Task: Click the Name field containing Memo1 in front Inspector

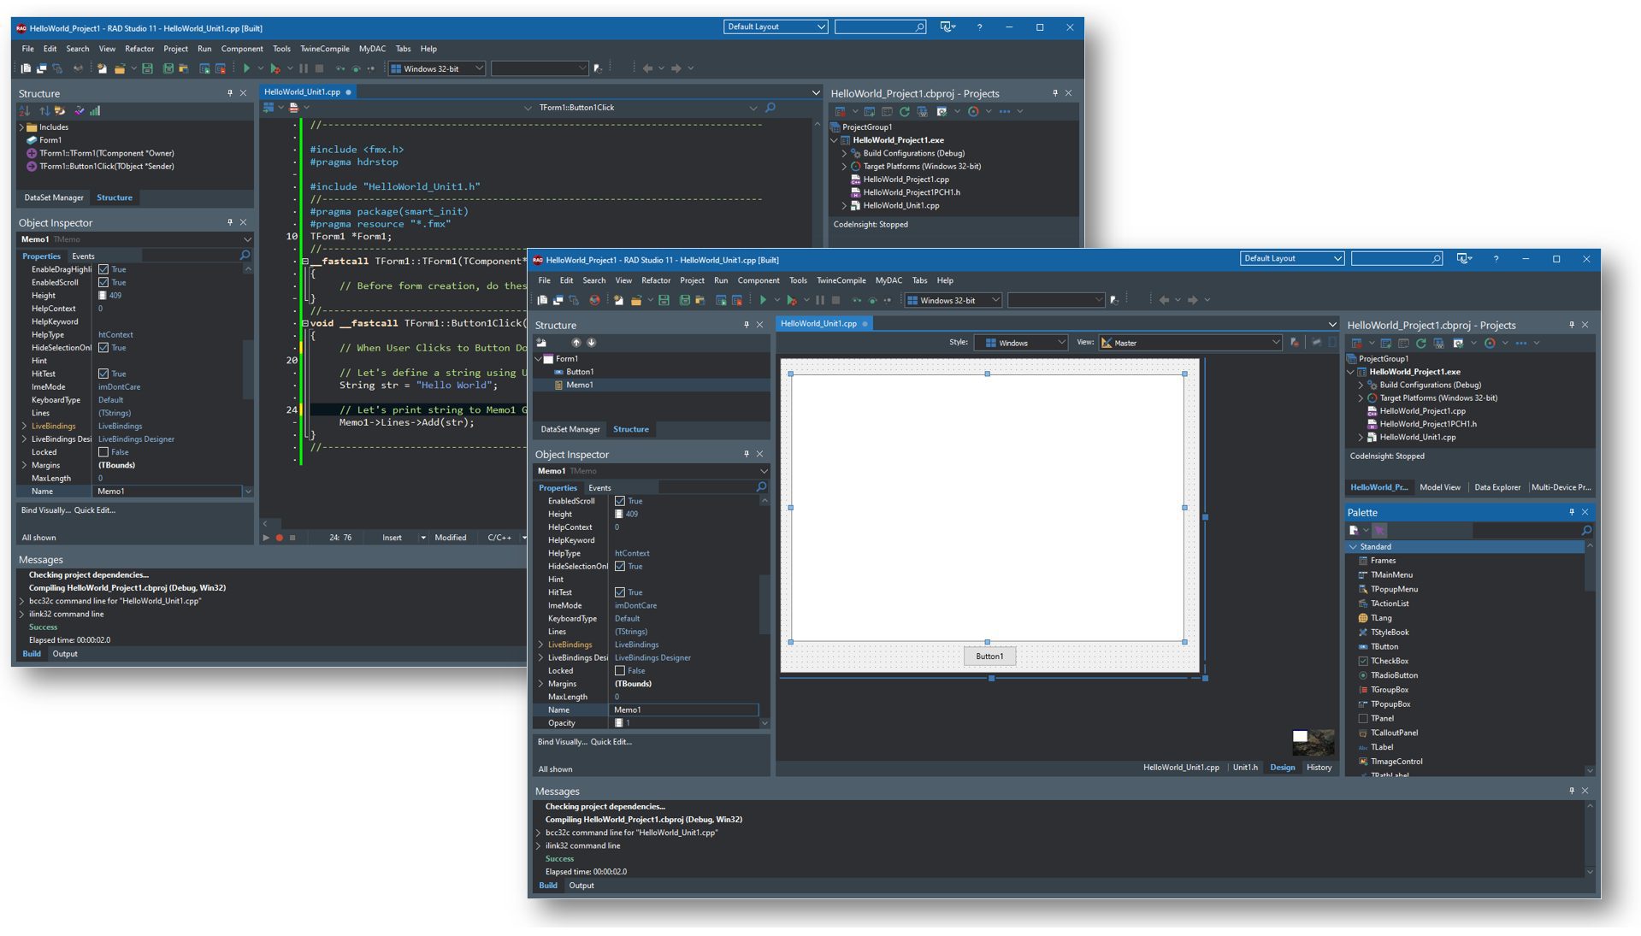Action: click(x=683, y=710)
